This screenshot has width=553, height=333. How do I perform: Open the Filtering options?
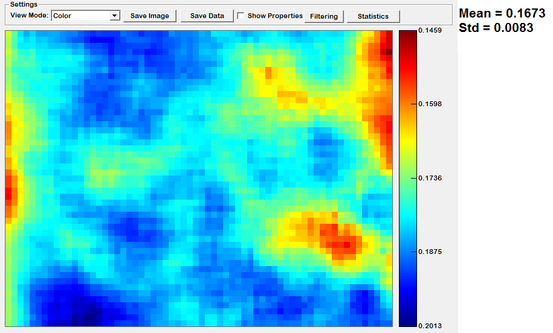324,16
